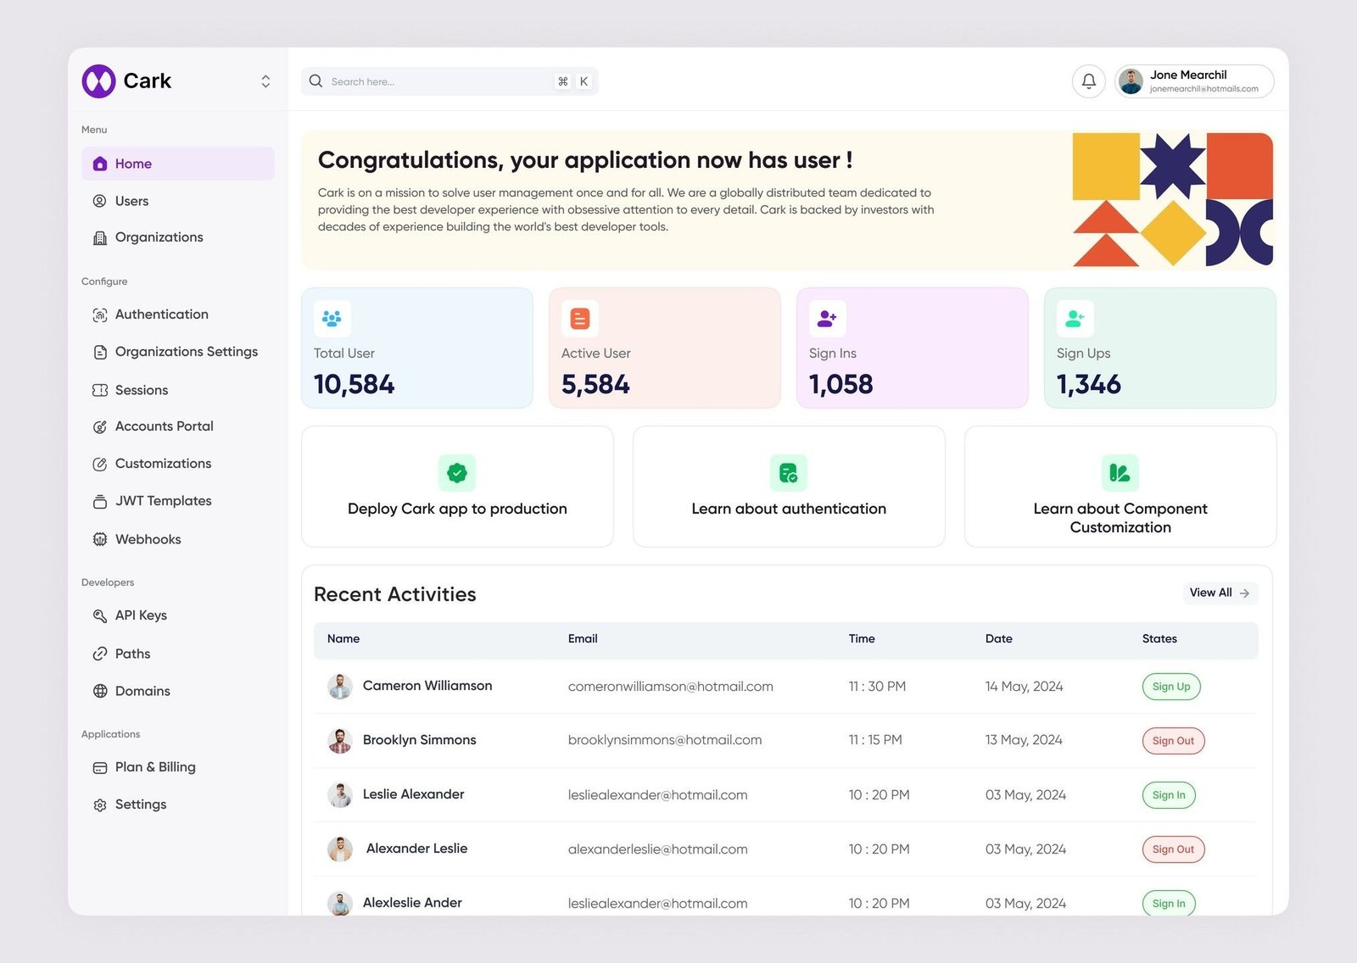Go to Authentication in the sidebar

(x=161, y=315)
